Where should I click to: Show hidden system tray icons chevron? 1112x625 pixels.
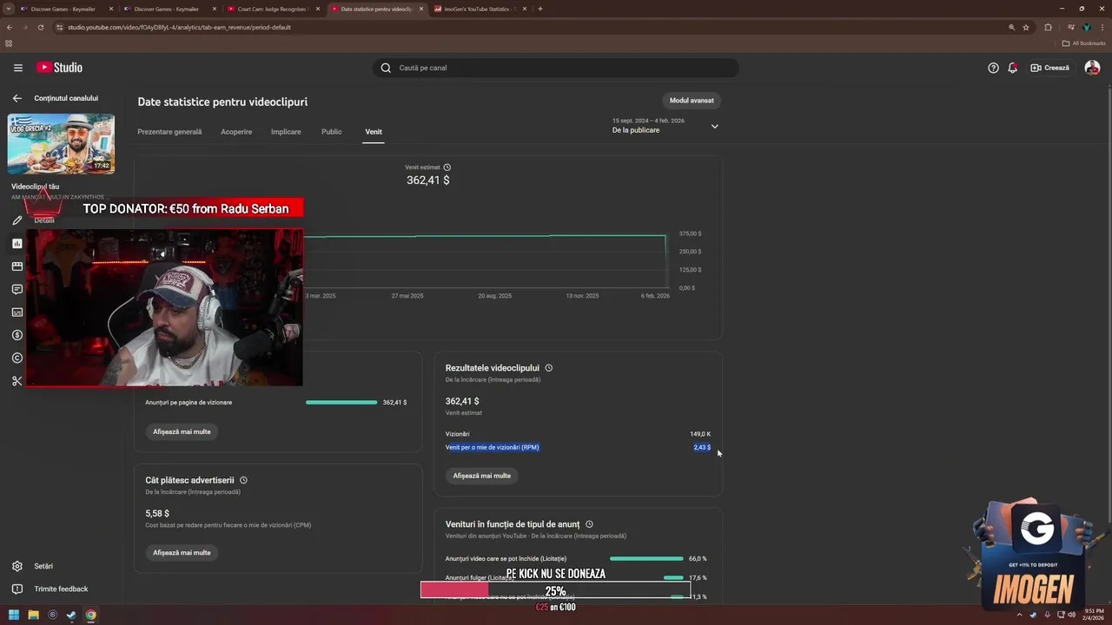click(1020, 615)
